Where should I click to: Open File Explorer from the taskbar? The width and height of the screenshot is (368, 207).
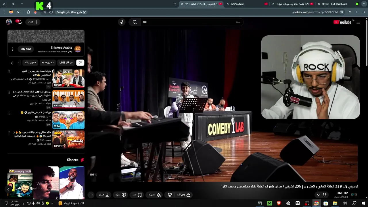(335, 203)
